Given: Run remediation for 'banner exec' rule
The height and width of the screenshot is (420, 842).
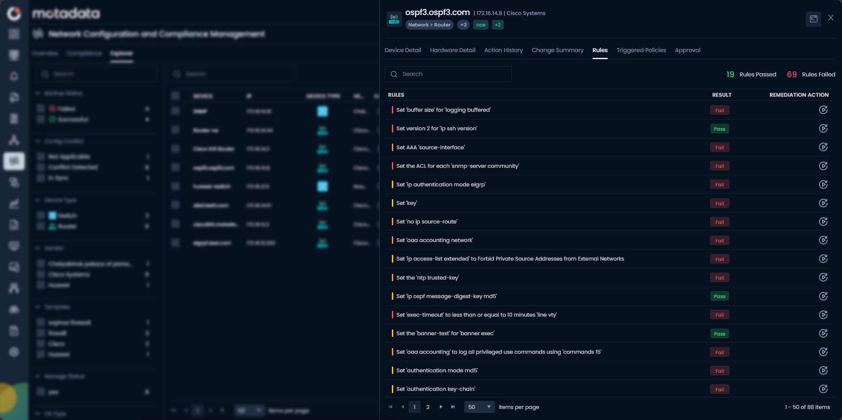Looking at the screenshot, I should [823, 333].
